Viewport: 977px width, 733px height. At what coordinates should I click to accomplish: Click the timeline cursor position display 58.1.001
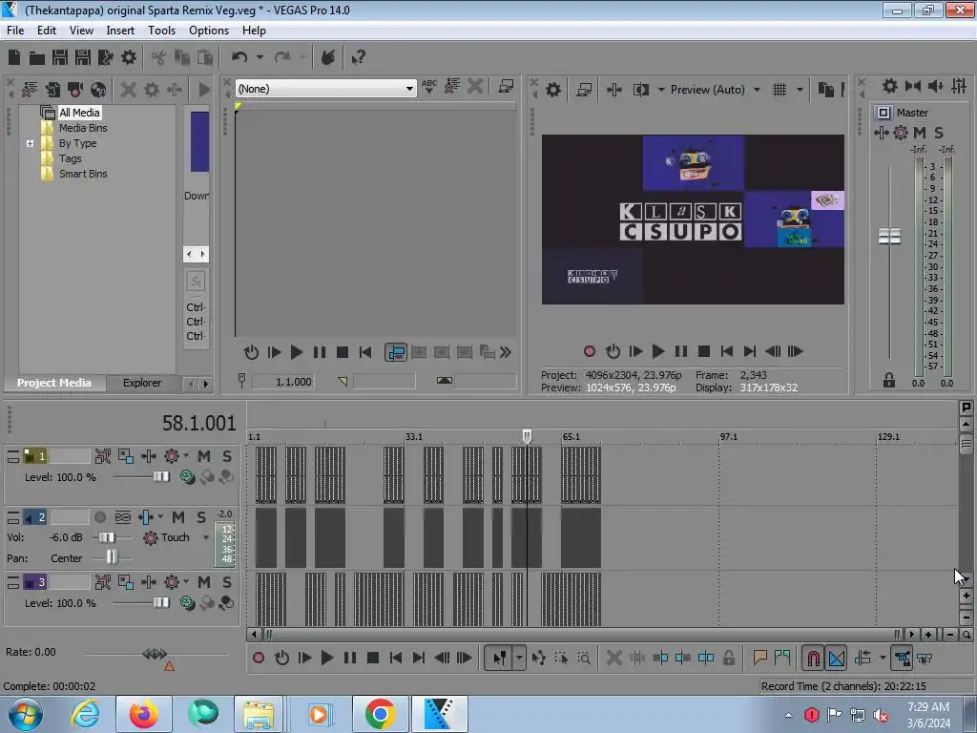point(198,423)
